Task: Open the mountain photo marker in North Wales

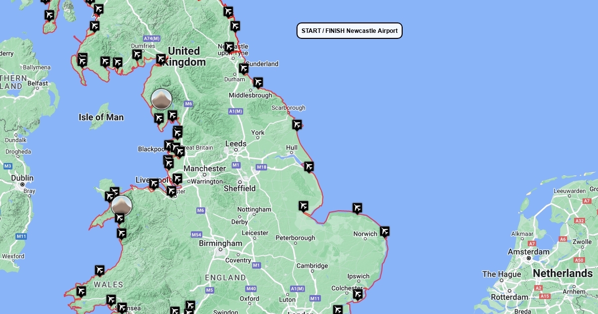Action: click(x=122, y=205)
